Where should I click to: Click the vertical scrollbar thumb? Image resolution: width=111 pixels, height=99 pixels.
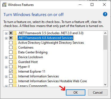point(105,42)
